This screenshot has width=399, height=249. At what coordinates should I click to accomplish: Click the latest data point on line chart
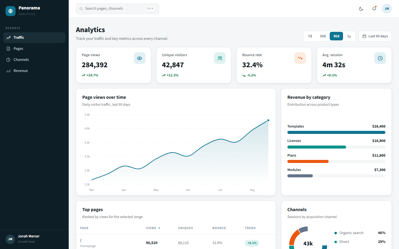268,120
